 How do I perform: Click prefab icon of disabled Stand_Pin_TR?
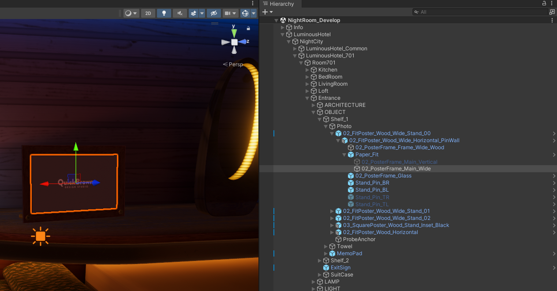click(351, 197)
